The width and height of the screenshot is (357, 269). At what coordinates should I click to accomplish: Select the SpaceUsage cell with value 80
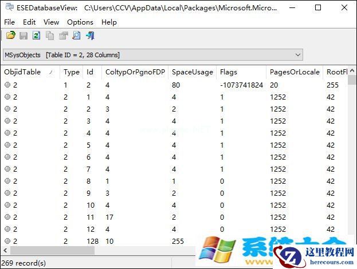176,85
